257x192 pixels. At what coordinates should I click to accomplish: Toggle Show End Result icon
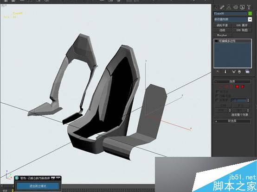point(225,72)
